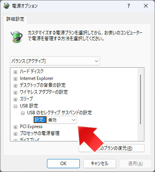This screenshot has height=172, width=155.
Task: Click the green battery plug icon
Action: pyautogui.click(x=17, y=37)
